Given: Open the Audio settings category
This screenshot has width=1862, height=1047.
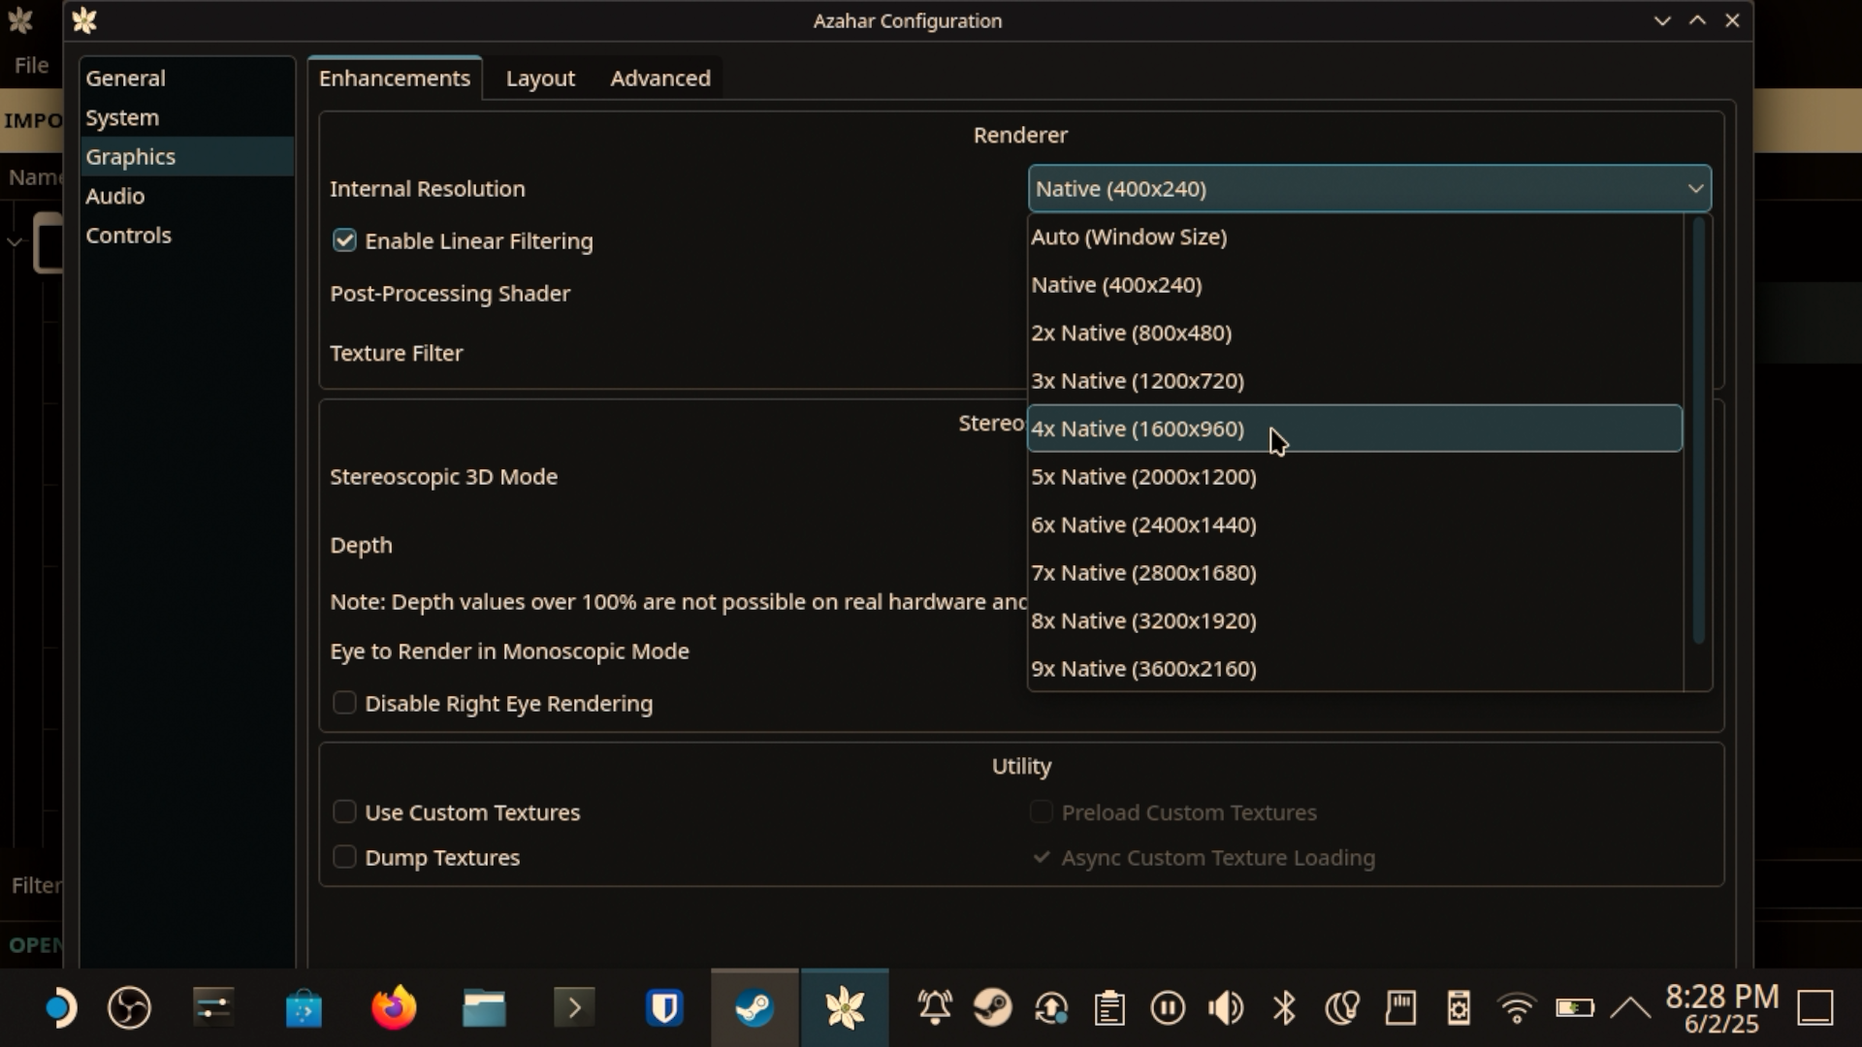Looking at the screenshot, I should (x=186, y=196).
